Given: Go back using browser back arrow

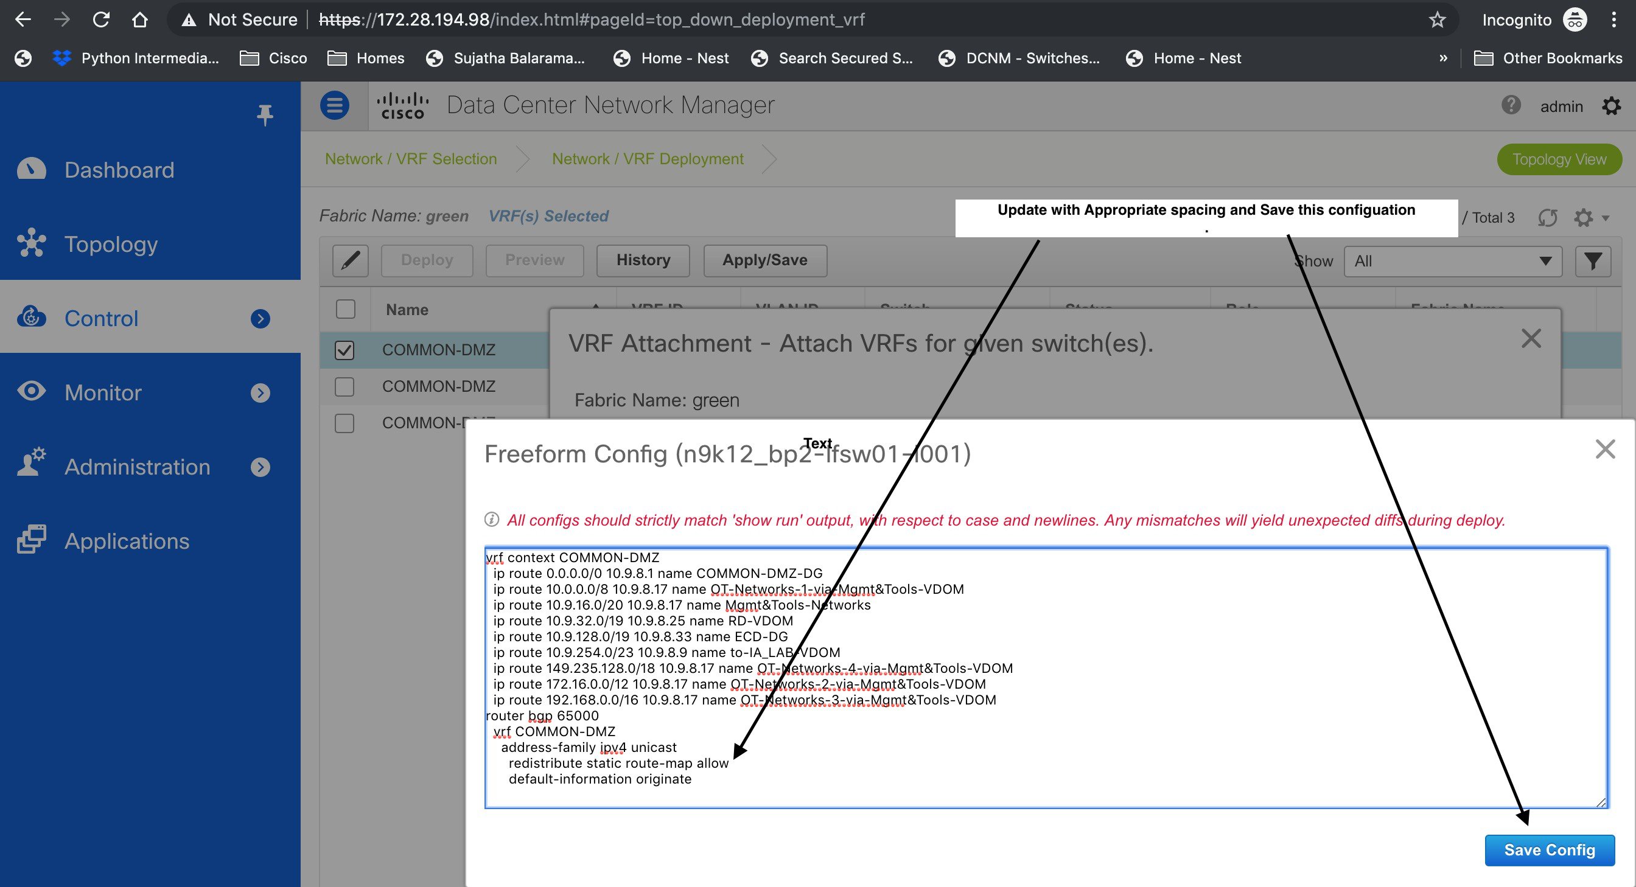Looking at the screenshot, I should coord(23,19).
